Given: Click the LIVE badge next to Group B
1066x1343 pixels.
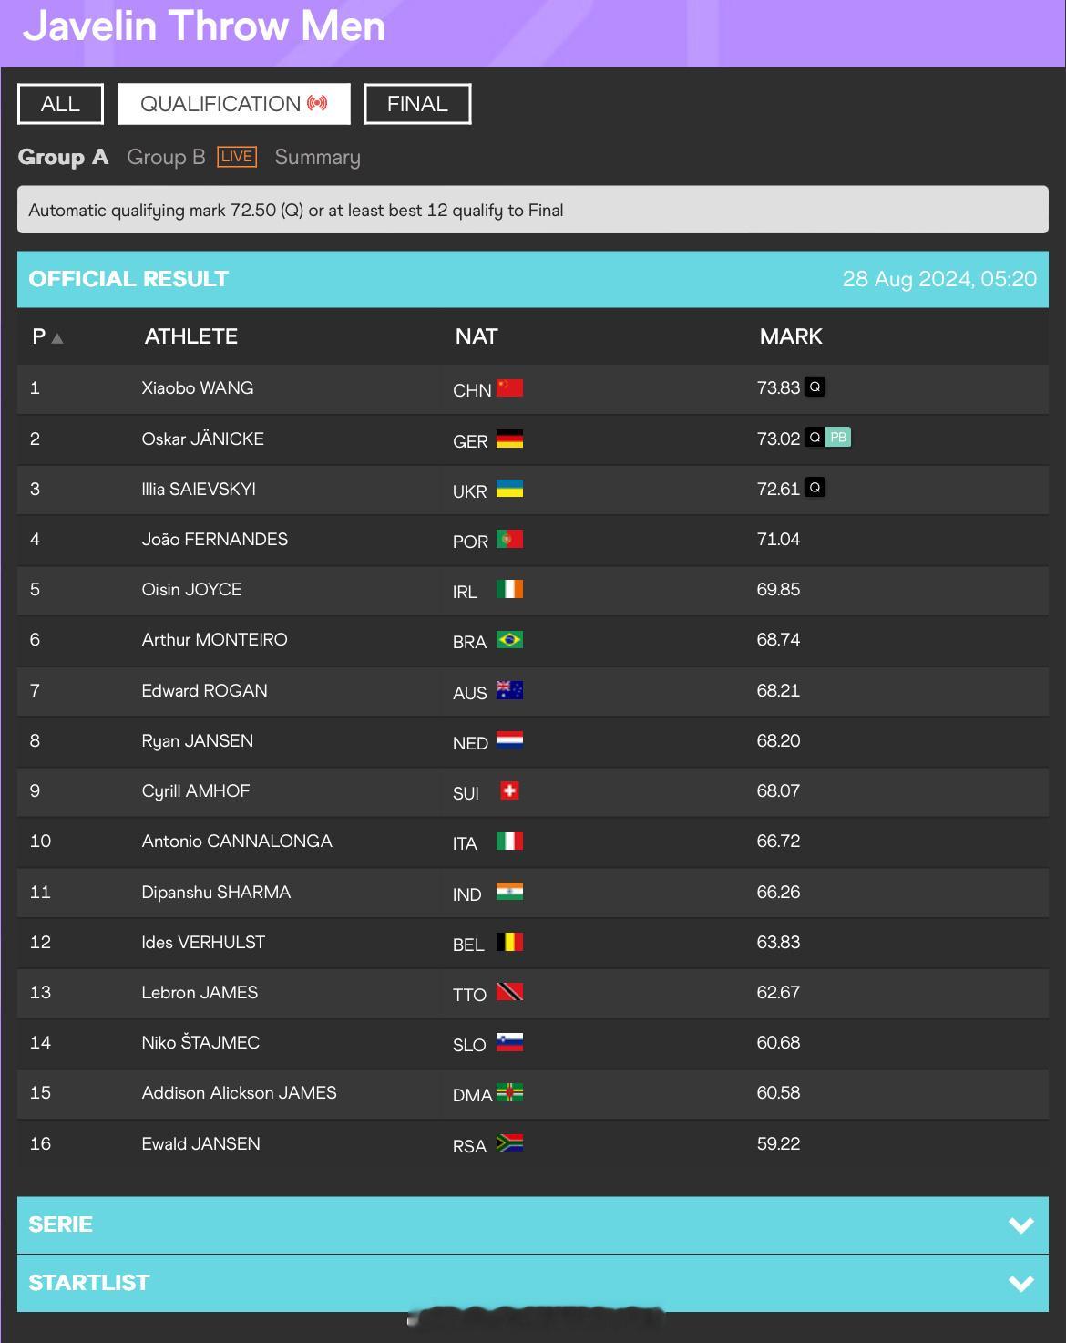Looking at the screenshot, I should [x=237, y=157].
